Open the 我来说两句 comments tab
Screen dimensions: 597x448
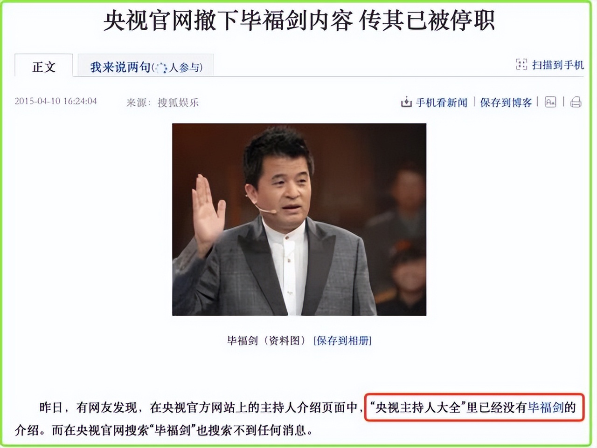click(x=120, y=66)
